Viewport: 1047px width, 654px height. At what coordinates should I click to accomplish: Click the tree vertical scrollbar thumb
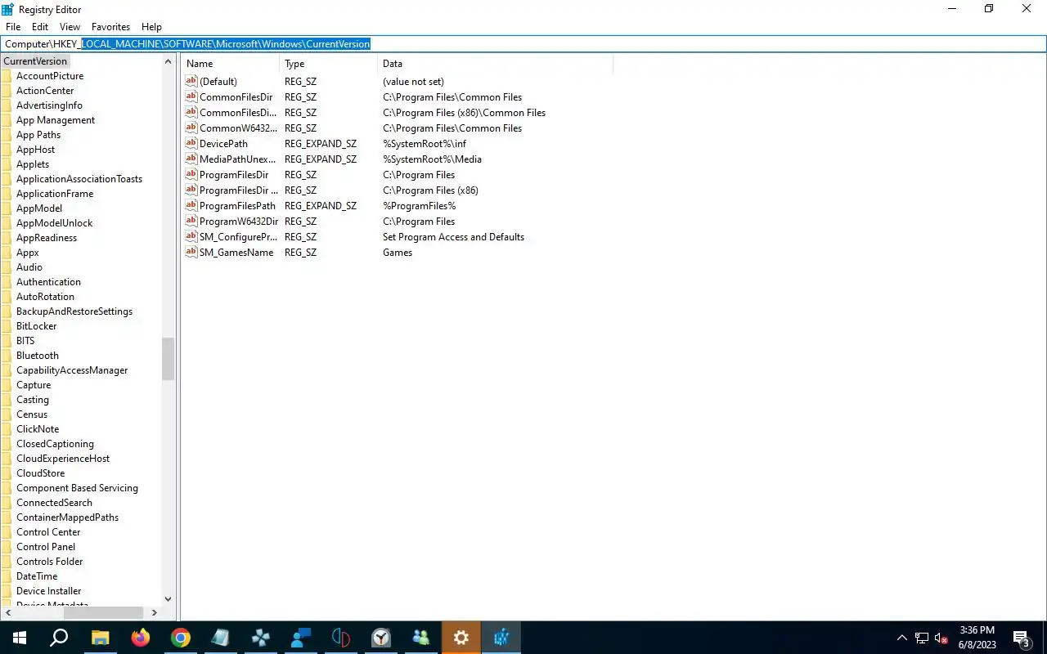(x=169, y=359)
